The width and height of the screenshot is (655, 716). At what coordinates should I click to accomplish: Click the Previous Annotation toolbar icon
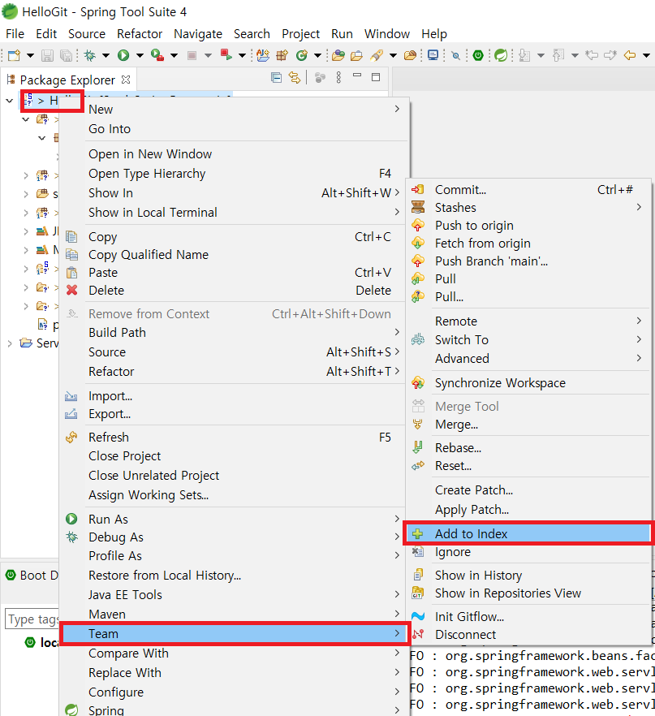pyautogui.click(x=558, y=55)
